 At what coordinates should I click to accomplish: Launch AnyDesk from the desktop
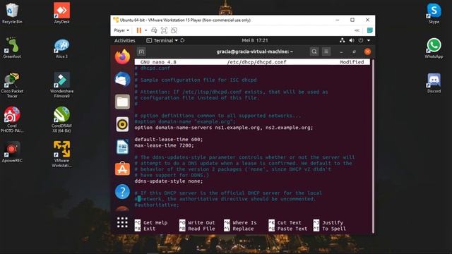pyautogui.click(x=61, y=13)
